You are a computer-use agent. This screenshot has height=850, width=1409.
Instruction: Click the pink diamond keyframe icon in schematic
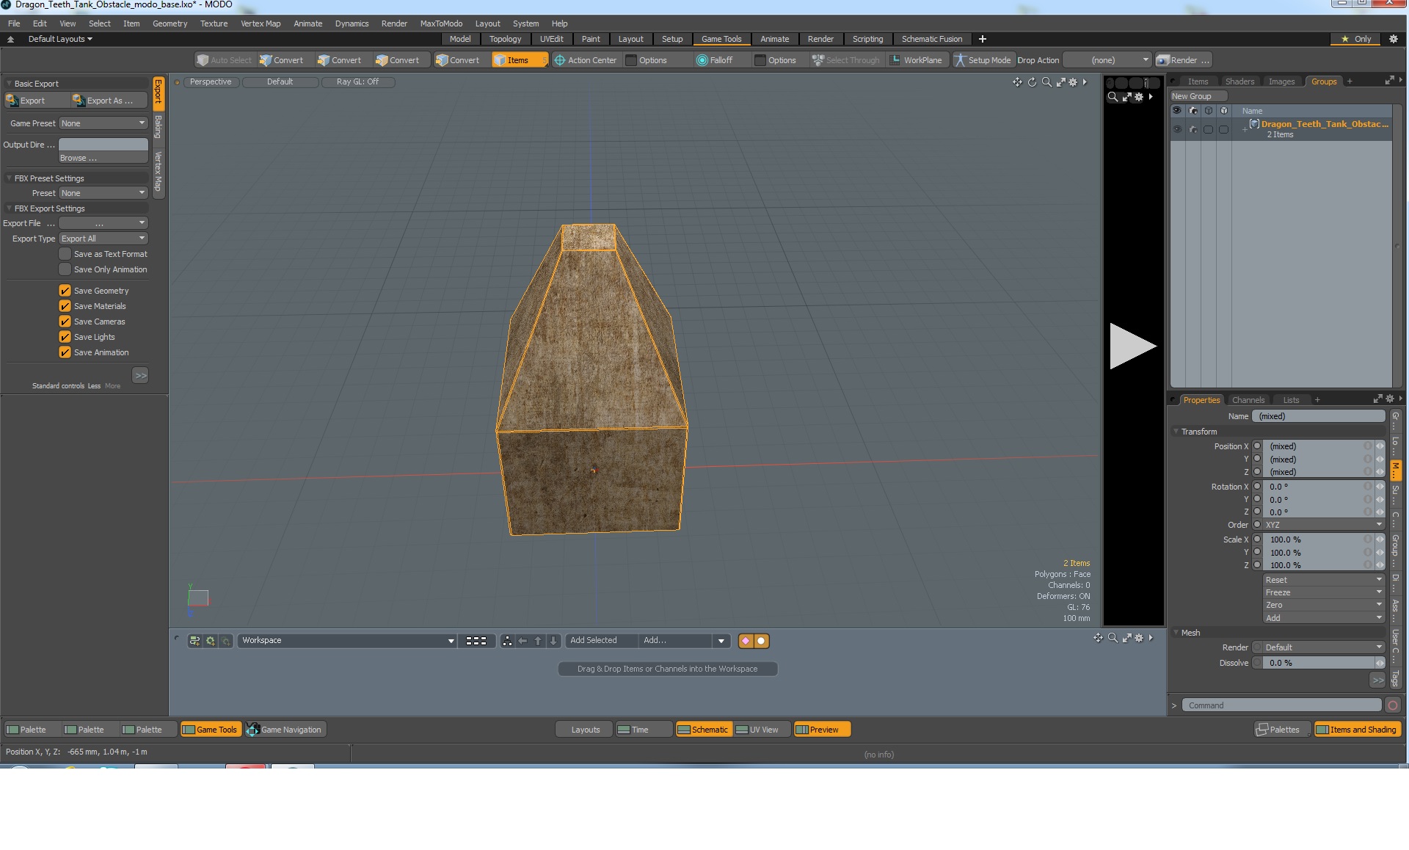coord(746,641)
